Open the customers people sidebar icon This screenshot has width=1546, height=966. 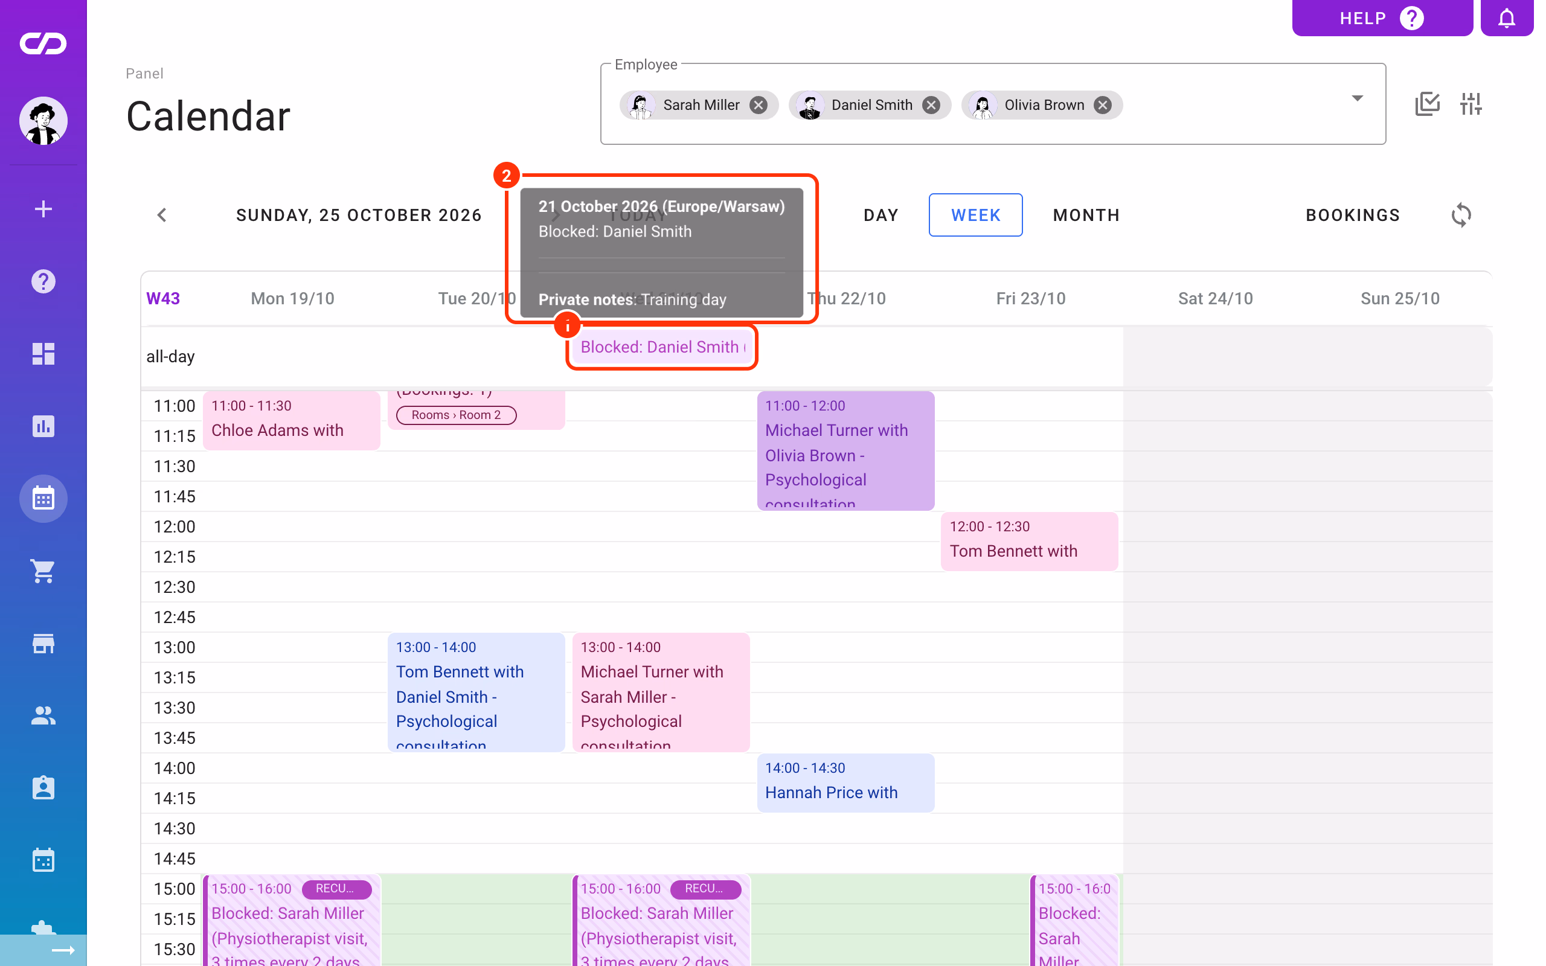pos(43,715)
